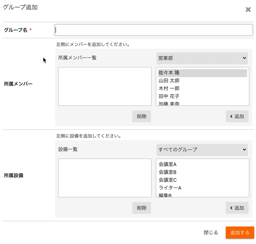Select 加藤 美奈 in member list

(x=169, y=103)
